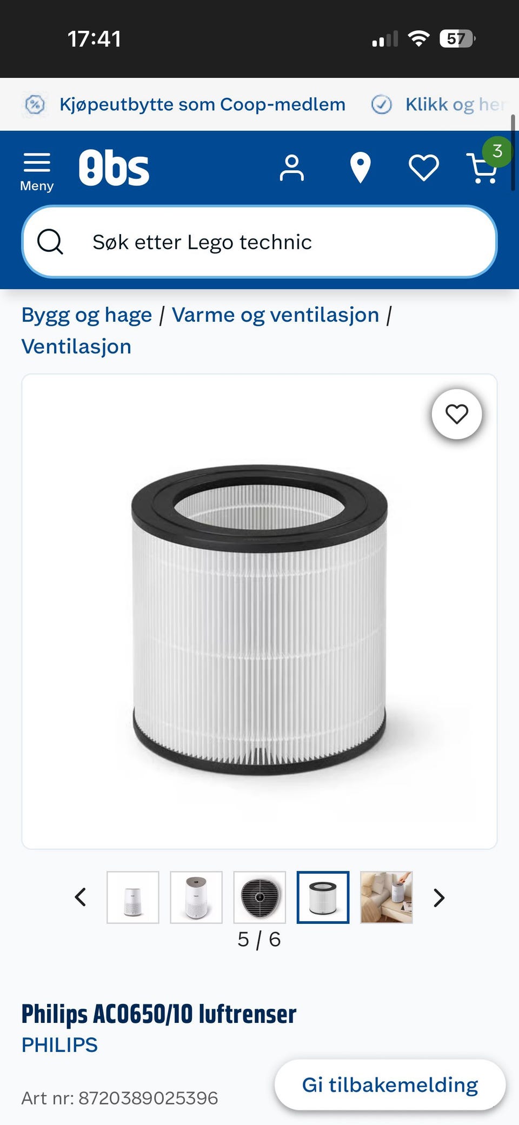519x1125 pixels.
Task: Open Bygg og hage breadcrumb
Action: pyautogui.click(x=87, y=315)
